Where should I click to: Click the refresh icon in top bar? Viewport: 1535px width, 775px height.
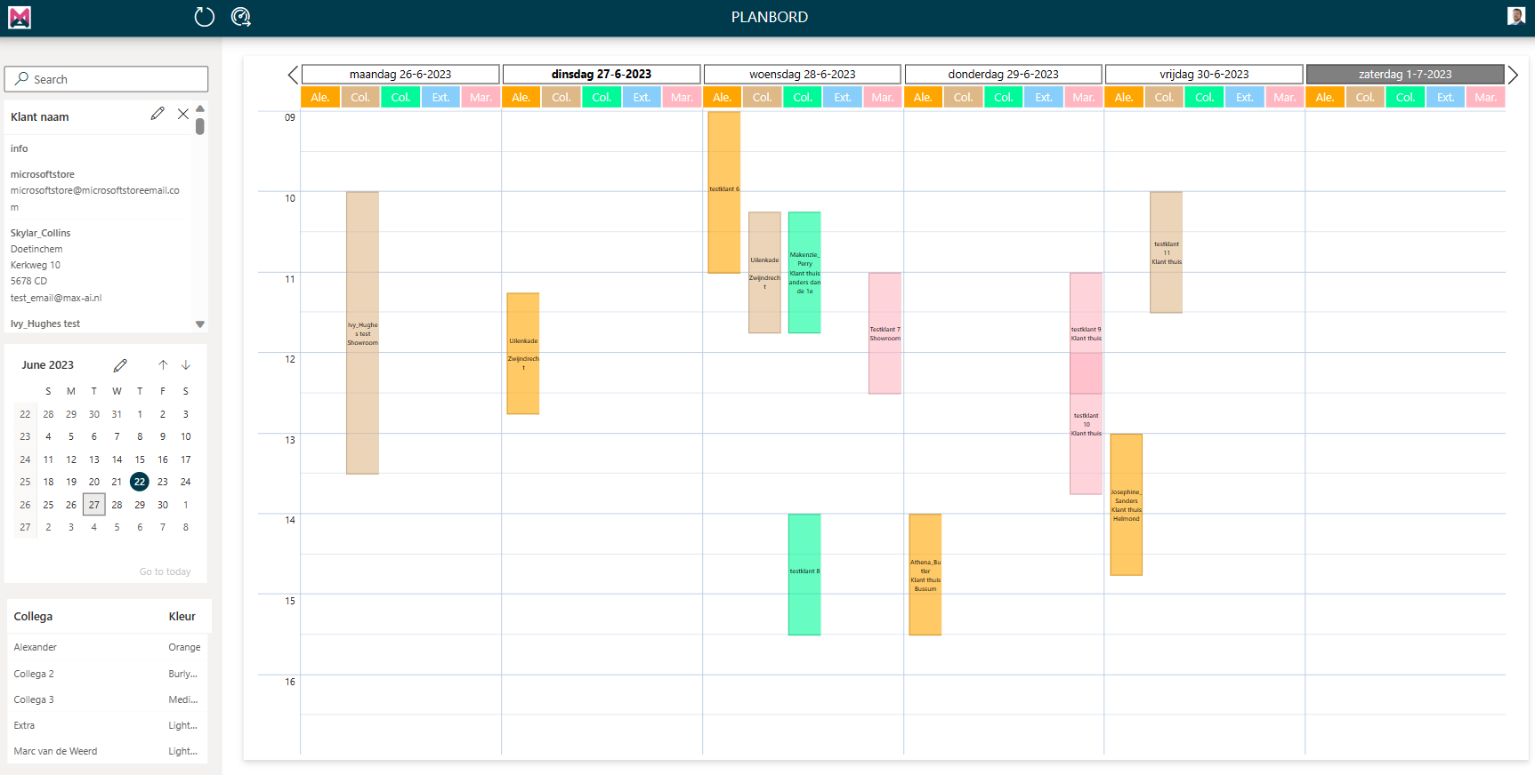click(205, 17)
